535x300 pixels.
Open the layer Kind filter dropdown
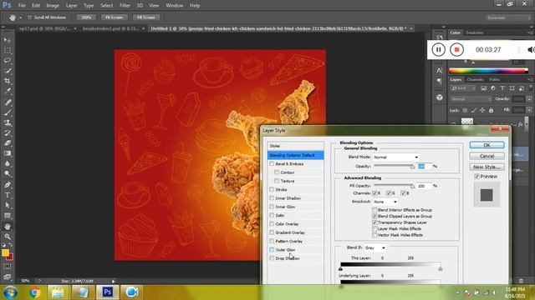tap(463, 88)
